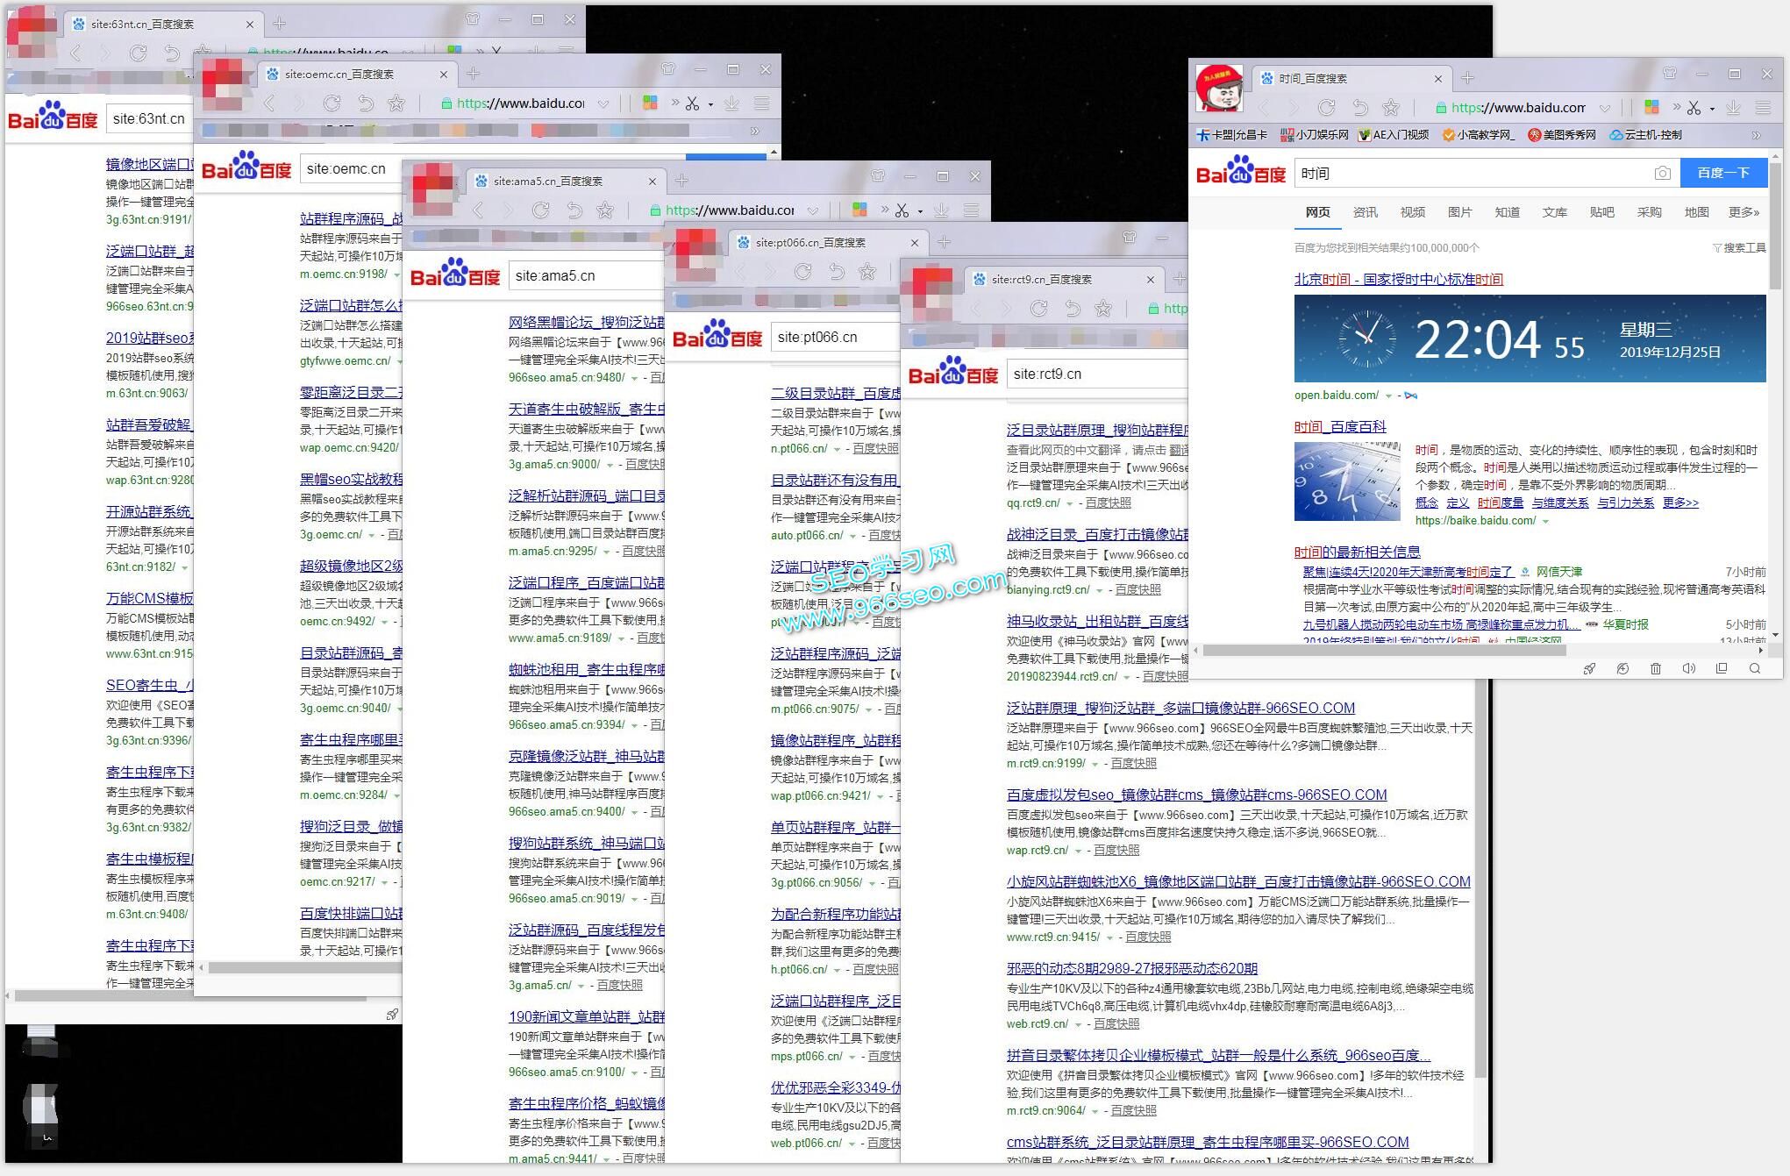Viewport: 1790px width, 1176px height.
Task: Click scissors tool in site:oemc.cn window
Action: 692,103
